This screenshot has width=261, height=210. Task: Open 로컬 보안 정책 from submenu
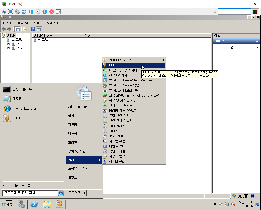[x=134, y=116]
